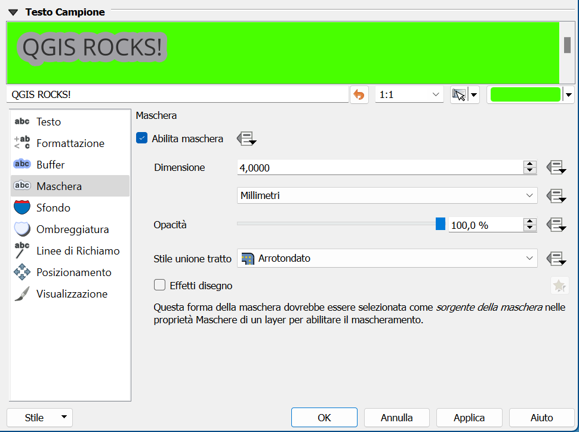Open data-defined override for Stile unione tratto

[x=556, y=258]
